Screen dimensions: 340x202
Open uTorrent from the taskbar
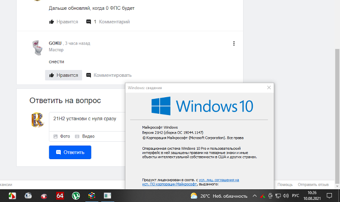pos(76,196)
